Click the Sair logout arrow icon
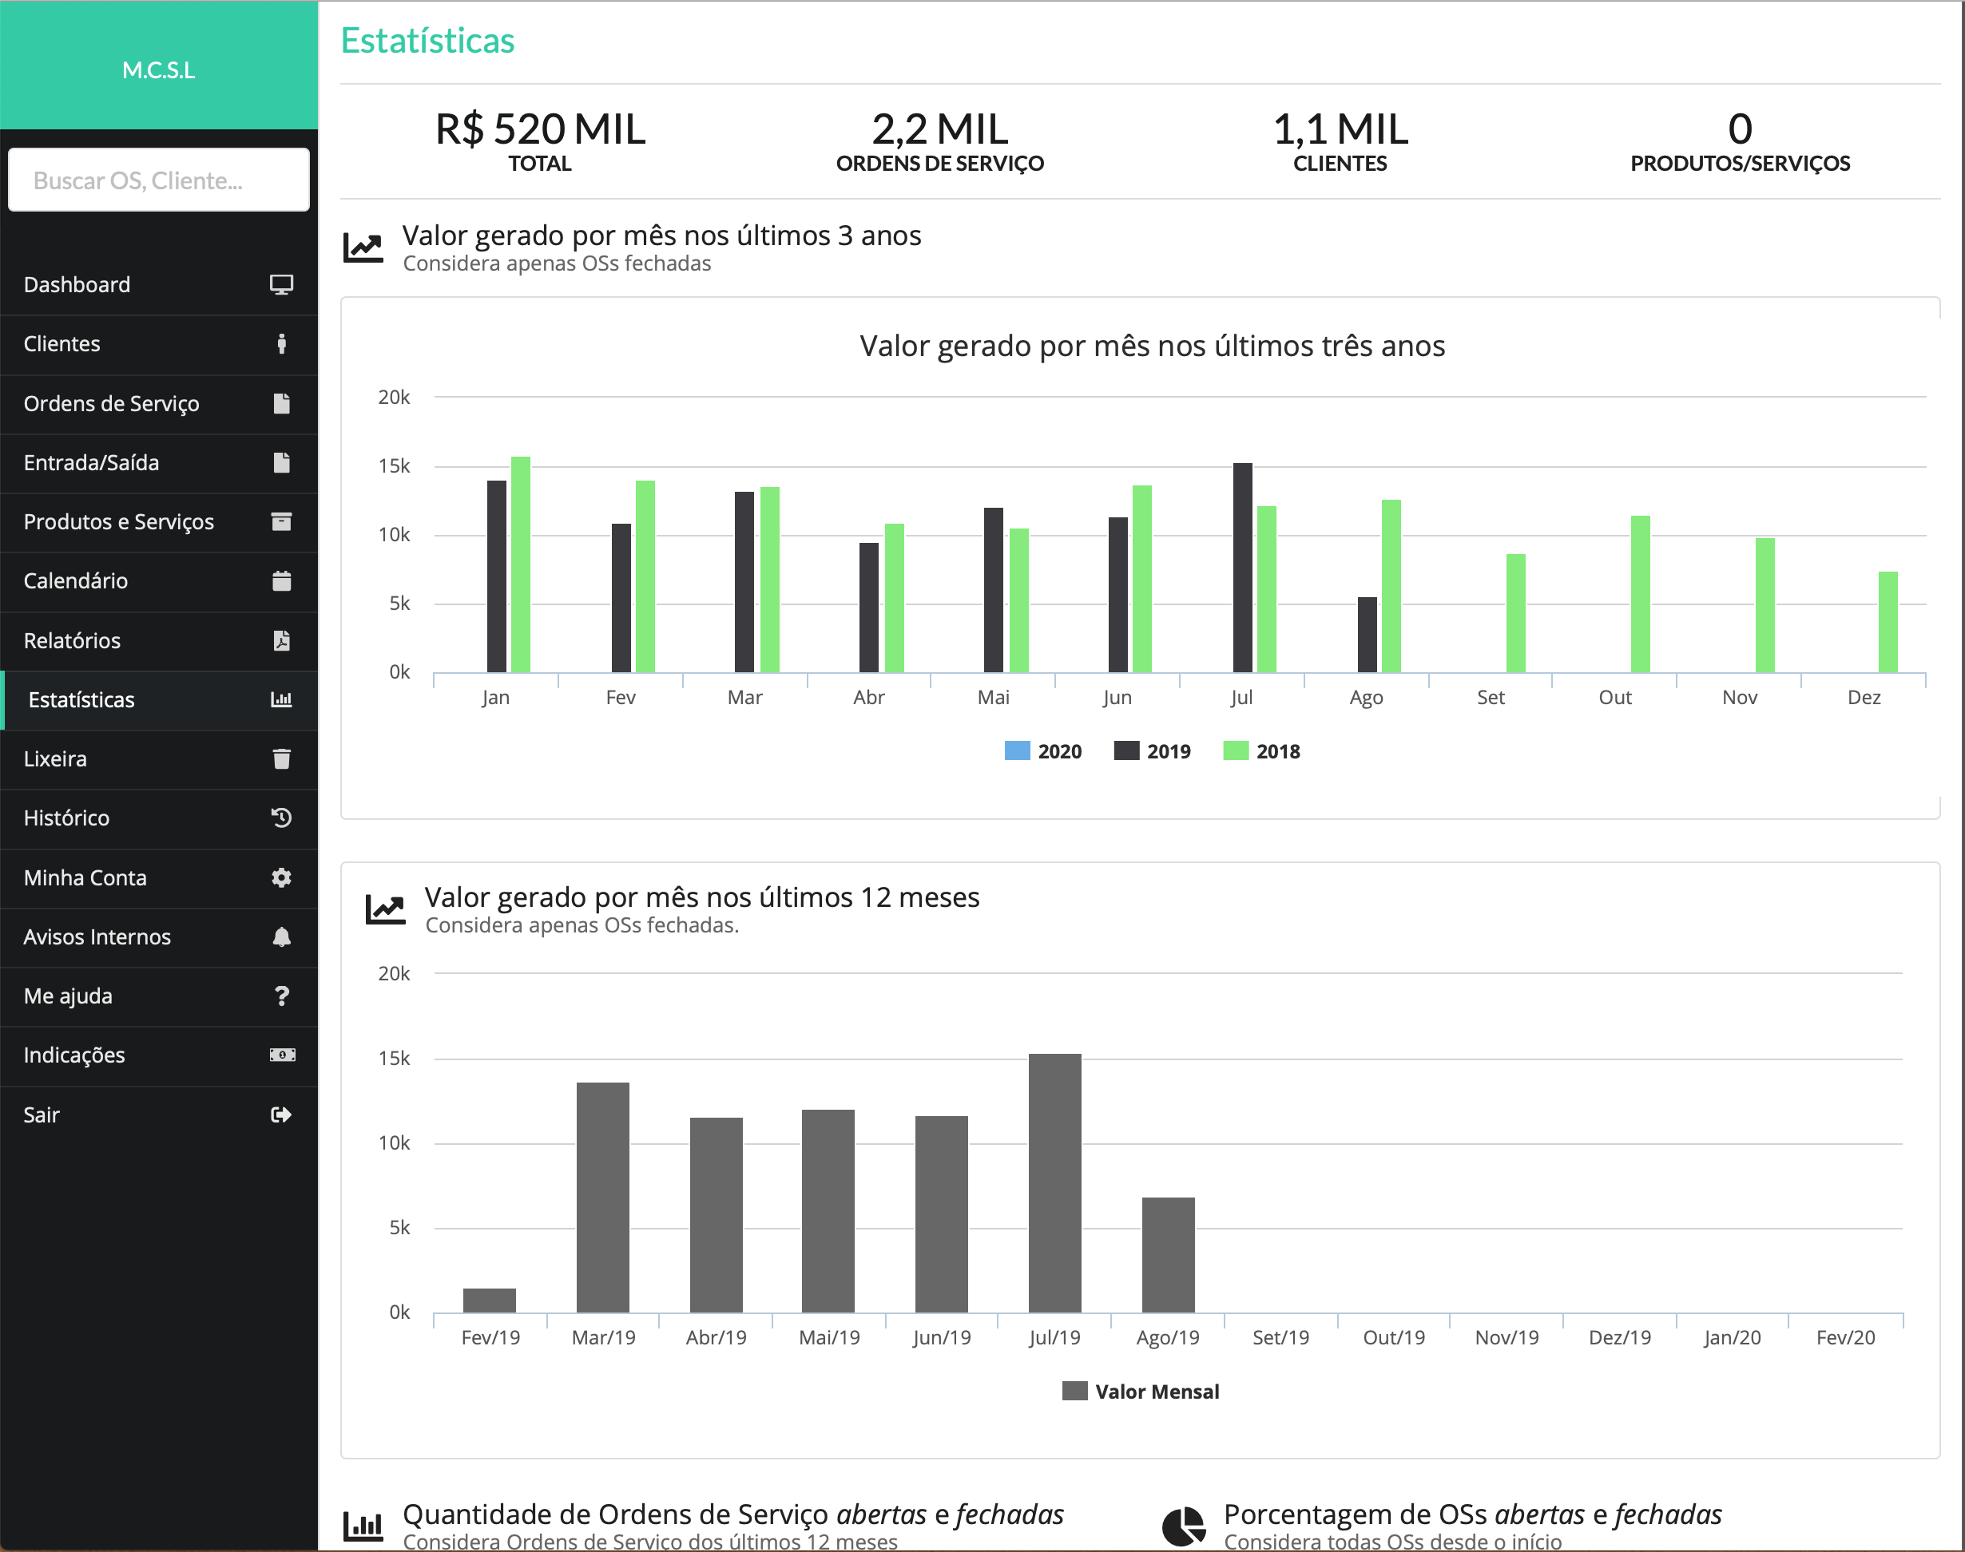This screenshot has height=1552, width=1965. pos(281,1115)
